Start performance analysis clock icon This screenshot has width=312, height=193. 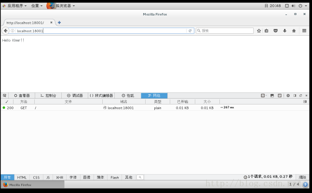[245, 177]
